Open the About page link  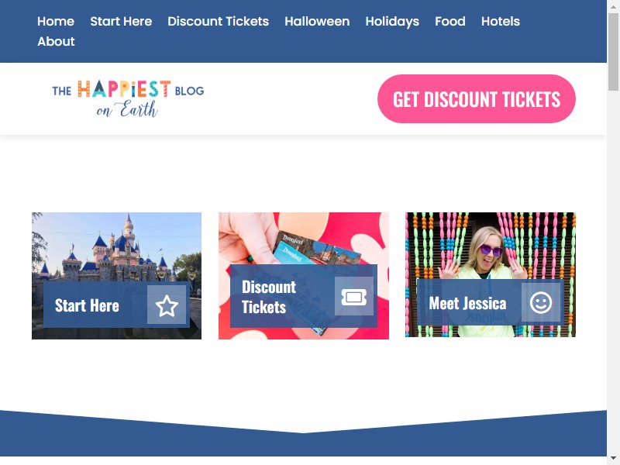click(x=56, y=42)
